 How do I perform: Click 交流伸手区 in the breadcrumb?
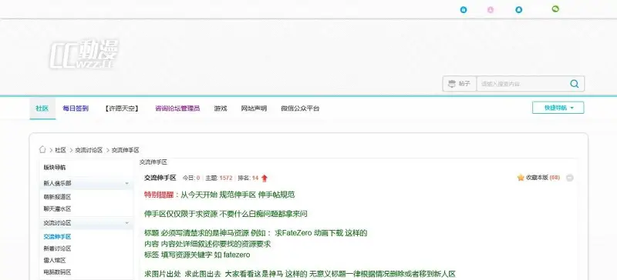pyautogui.click(x=126, y=150)
